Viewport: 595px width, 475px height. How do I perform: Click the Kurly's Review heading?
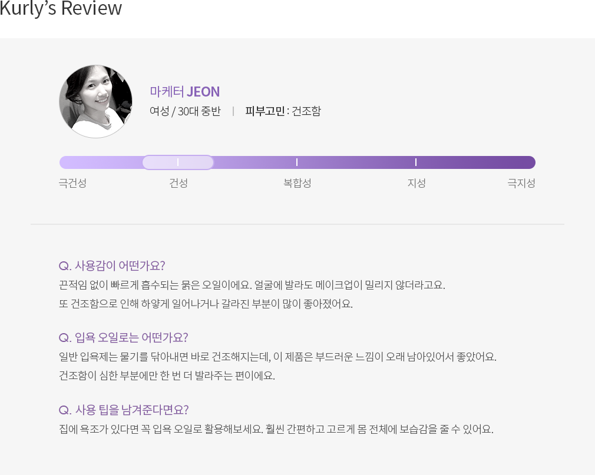(x=61, y=8)
